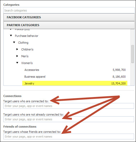Click the Women's tree label
This screenshot has height=142, width=136.
tap(27, 63)
